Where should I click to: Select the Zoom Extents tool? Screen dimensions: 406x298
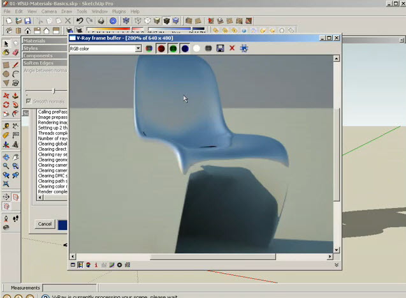6,184
